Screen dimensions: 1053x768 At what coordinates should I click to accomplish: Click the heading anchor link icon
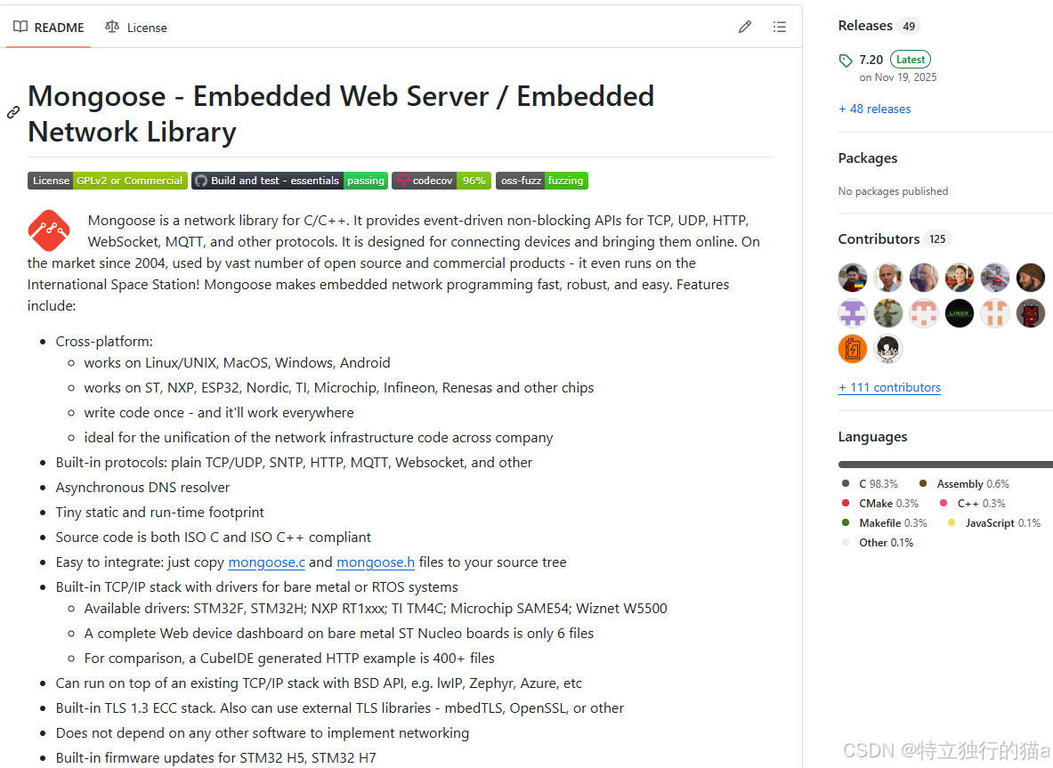[13, 113]
